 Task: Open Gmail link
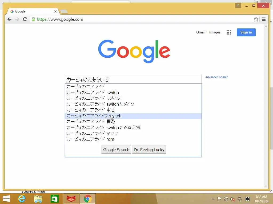200,32
